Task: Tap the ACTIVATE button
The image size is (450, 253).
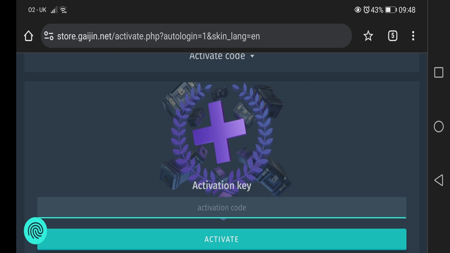Action: [222, 239]
